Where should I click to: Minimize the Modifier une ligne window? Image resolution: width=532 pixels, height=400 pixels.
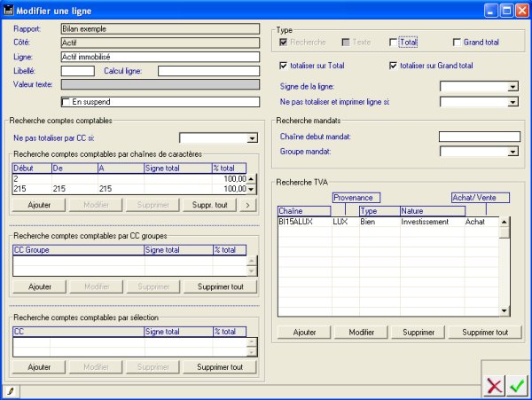click(x=490, y=11)
